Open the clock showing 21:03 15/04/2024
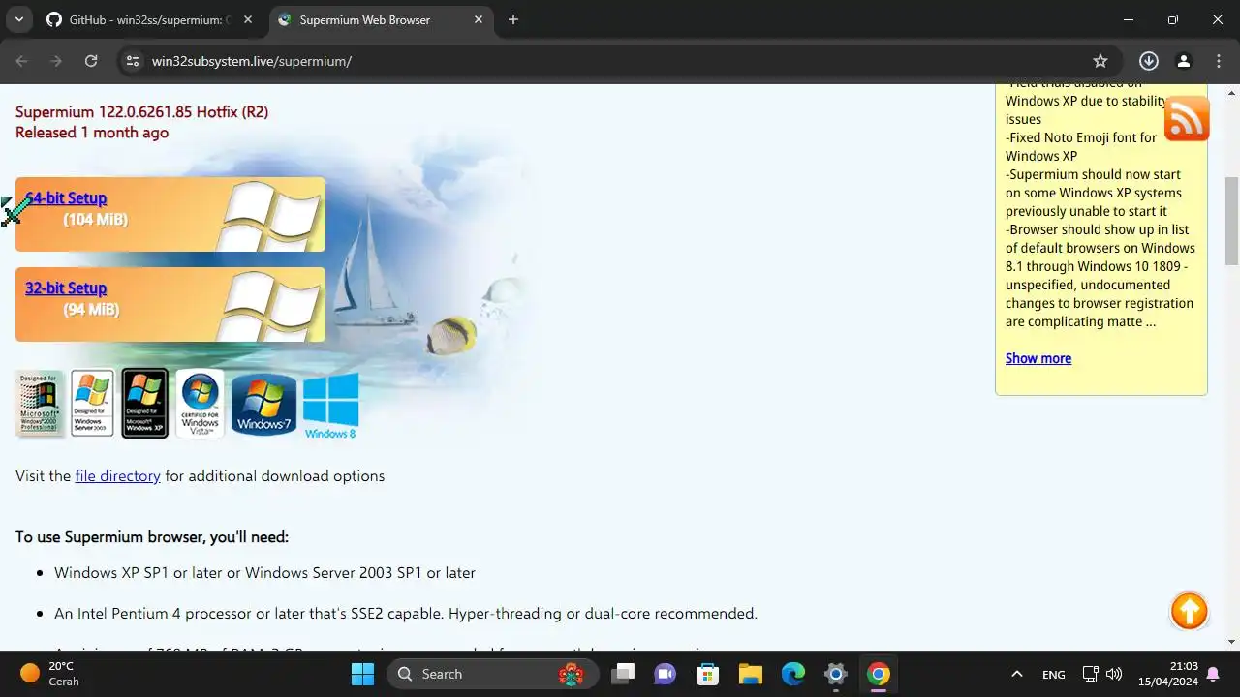 (x=1168, y=674)
